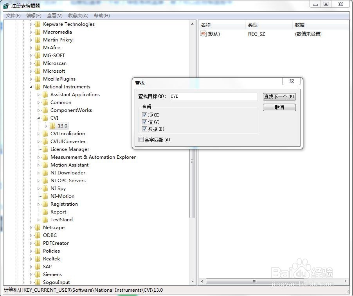Uncheck the 数据(D) checkbox
Screen dimensions: 353x296
coord(144,129)
